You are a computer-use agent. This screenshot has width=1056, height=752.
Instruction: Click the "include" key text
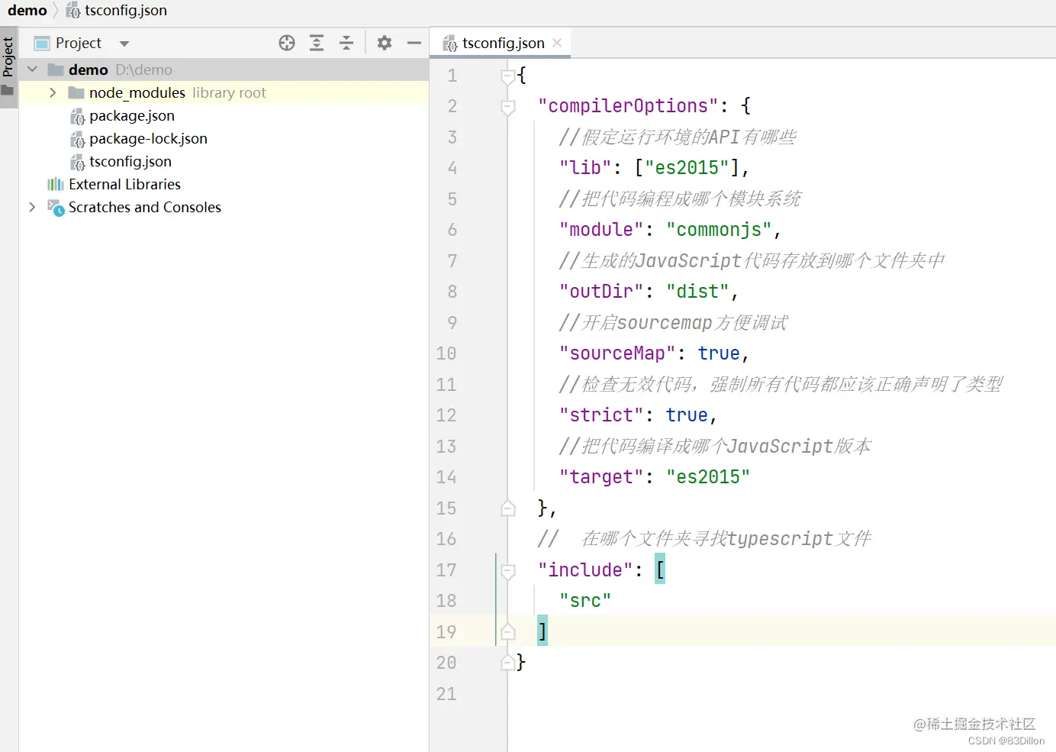click(585, 570)
